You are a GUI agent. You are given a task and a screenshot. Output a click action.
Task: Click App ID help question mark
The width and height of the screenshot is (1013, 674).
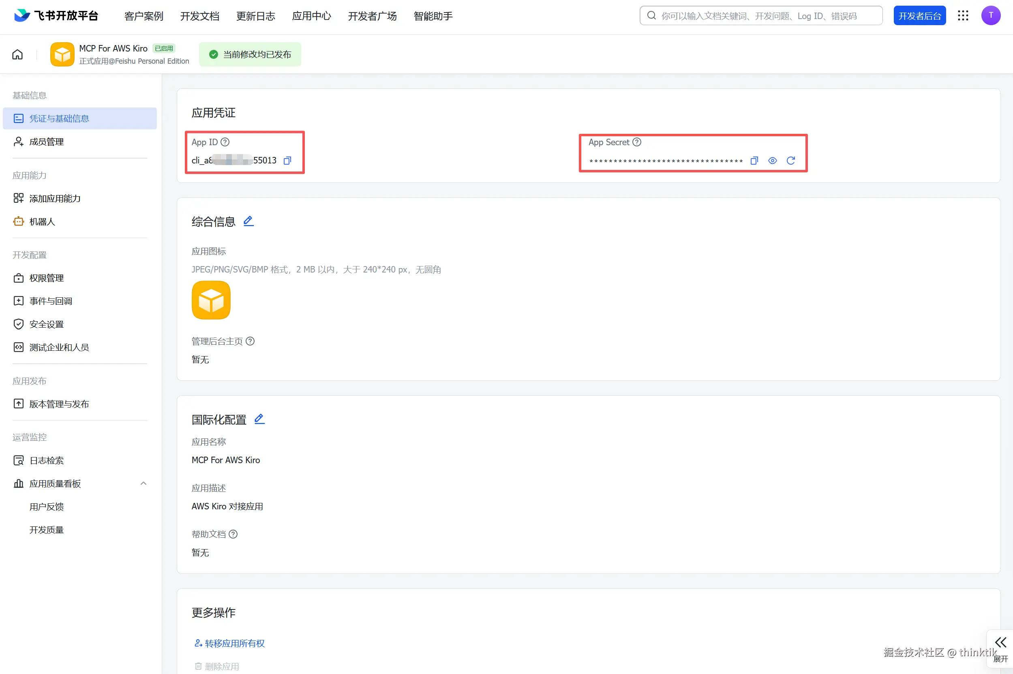(225, 142)
